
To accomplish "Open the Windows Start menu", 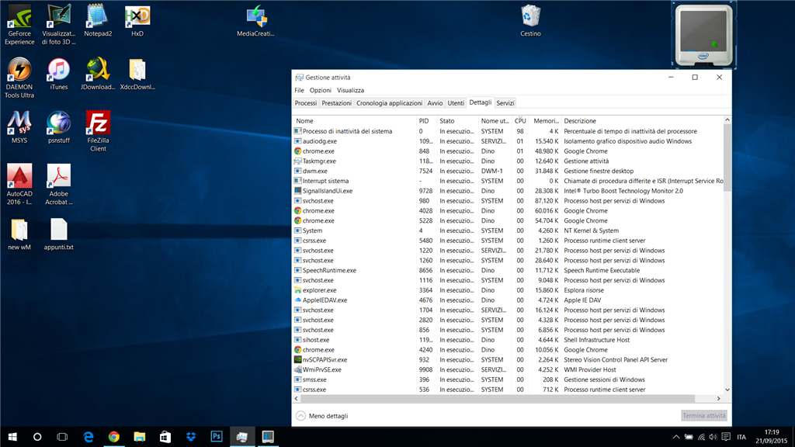I will tap(12, 436).
